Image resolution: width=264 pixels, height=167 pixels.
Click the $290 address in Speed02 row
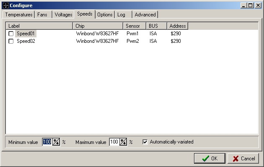[x=176, y=41]
